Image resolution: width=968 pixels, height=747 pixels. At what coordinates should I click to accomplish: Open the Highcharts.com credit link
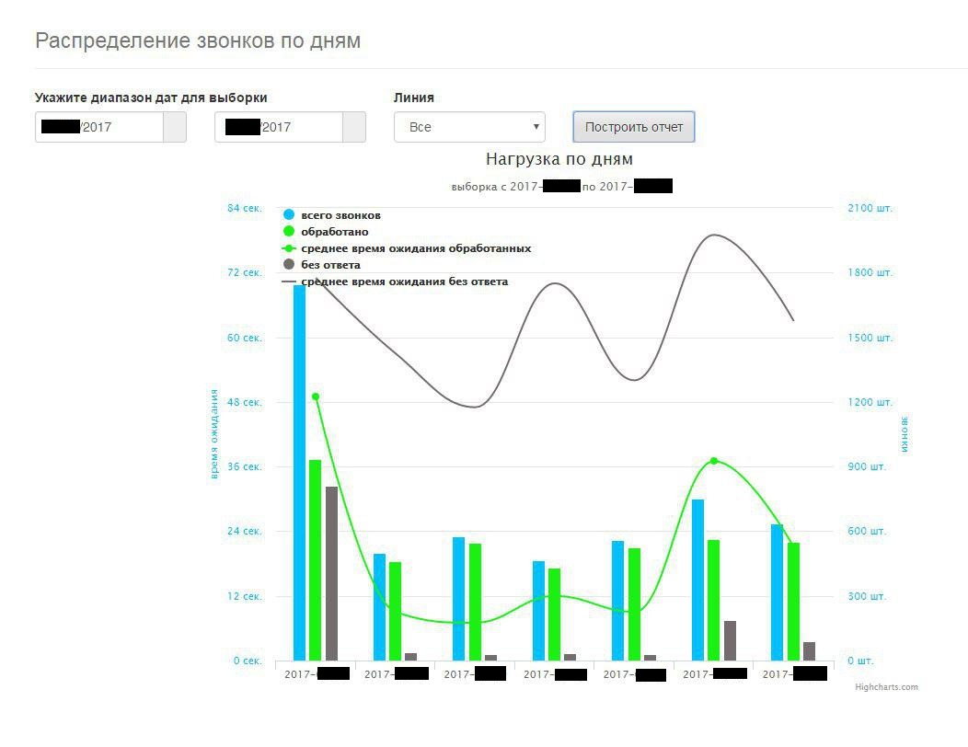tap(886, 686)
